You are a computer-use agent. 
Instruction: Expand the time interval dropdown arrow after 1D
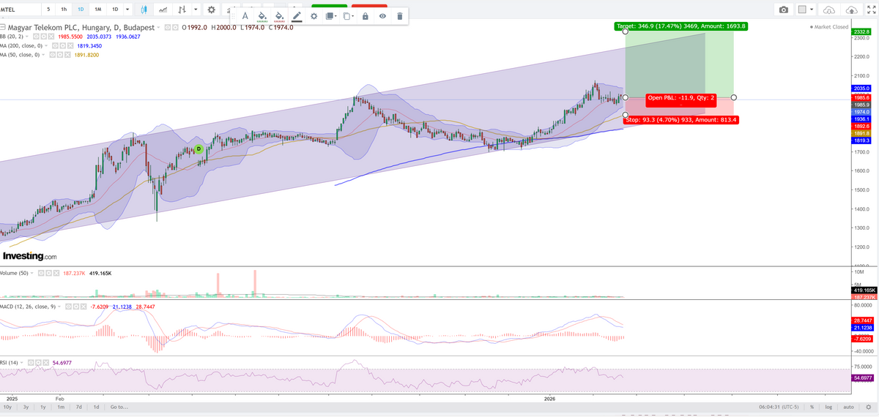[128, 10]
